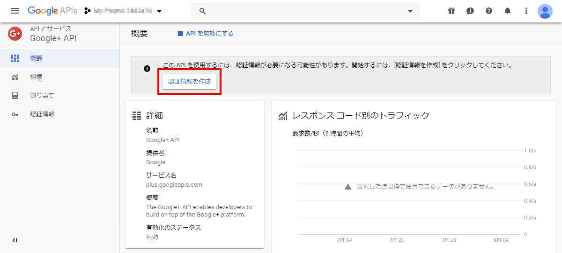Click the 有効 status value

tap(152, 237)
